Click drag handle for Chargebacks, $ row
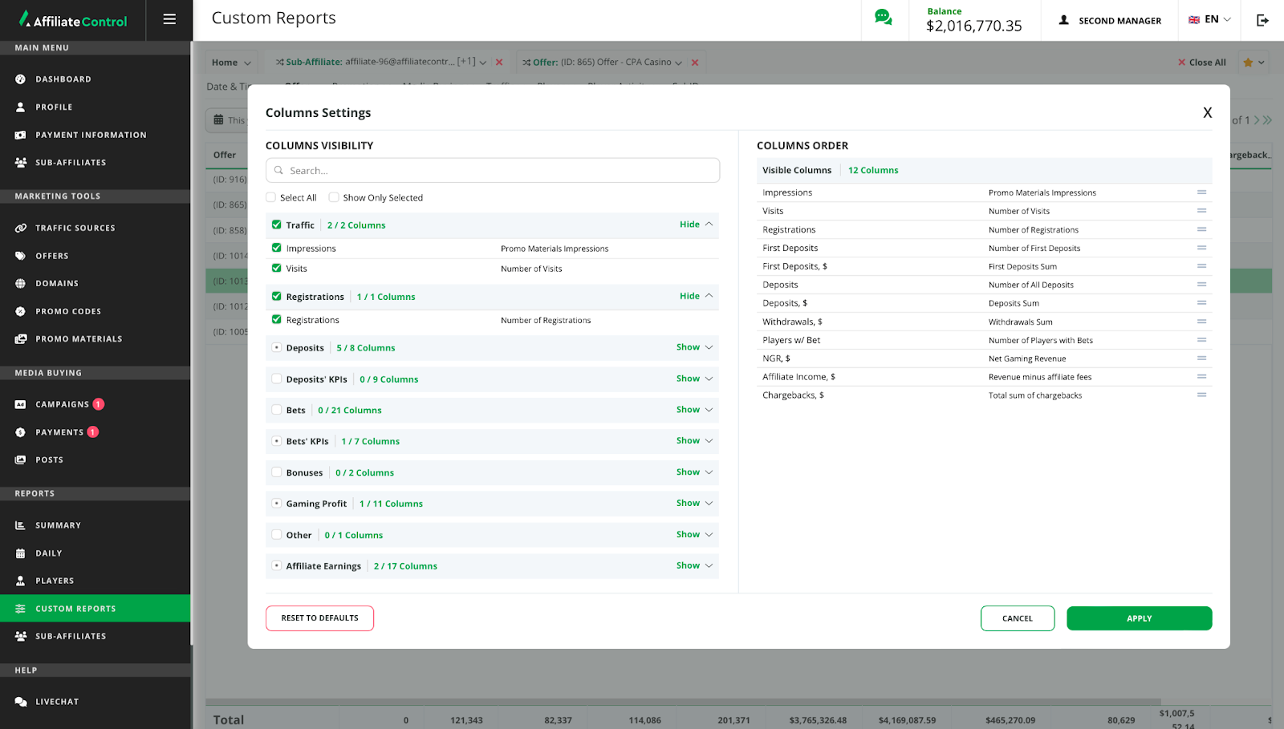Screen dimensions: 1284x729 [x=1201, y=395]
